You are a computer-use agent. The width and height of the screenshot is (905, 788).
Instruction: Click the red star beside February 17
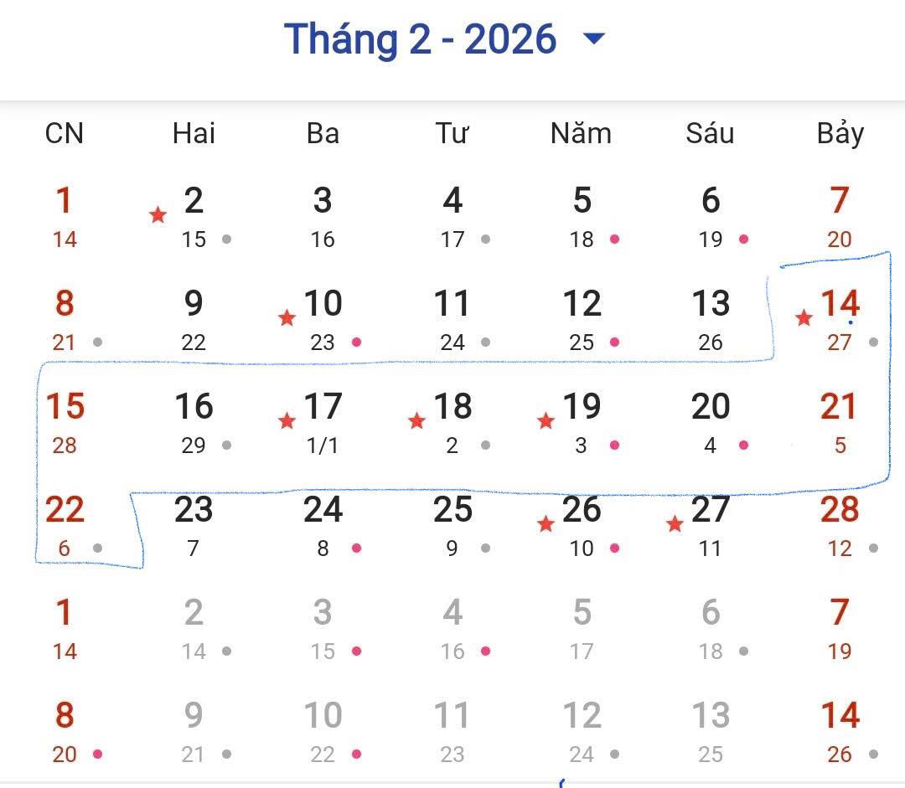click(x=287, y=421)
